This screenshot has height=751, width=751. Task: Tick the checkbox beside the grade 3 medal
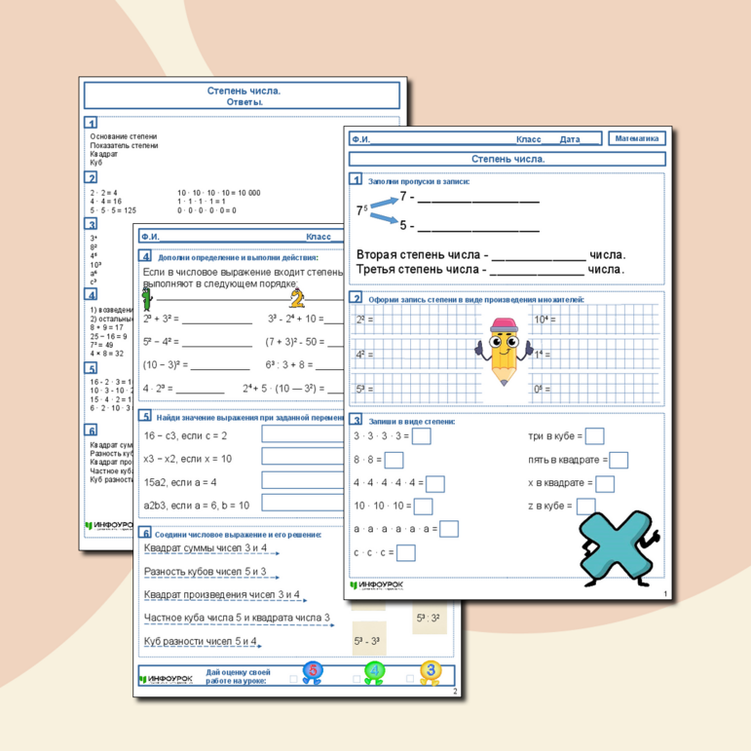pos(410,679)
